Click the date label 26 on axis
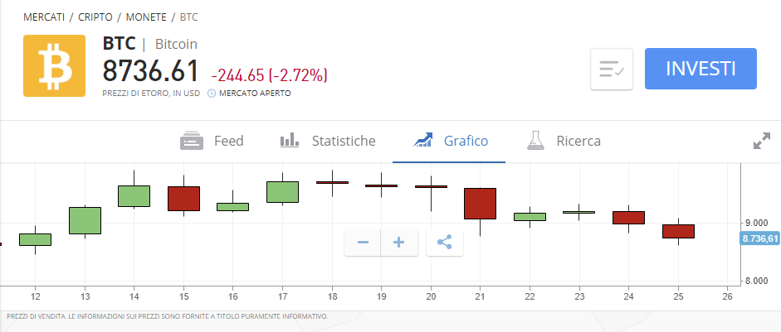Screen dimensions: 781x332 (x=727, y=296)
